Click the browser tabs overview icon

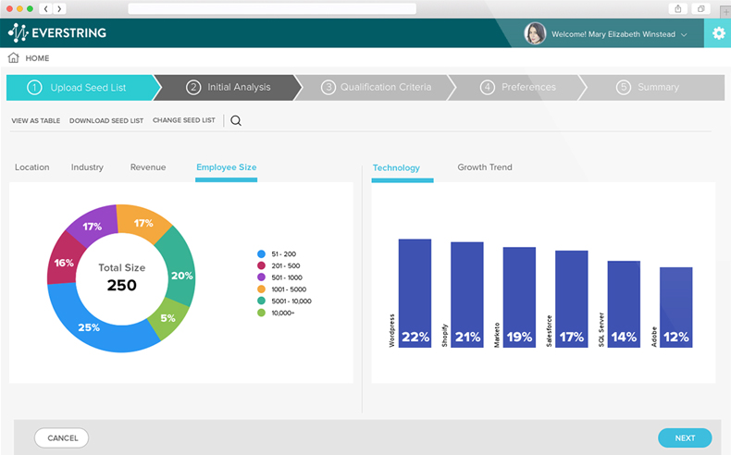coord(700,8)
